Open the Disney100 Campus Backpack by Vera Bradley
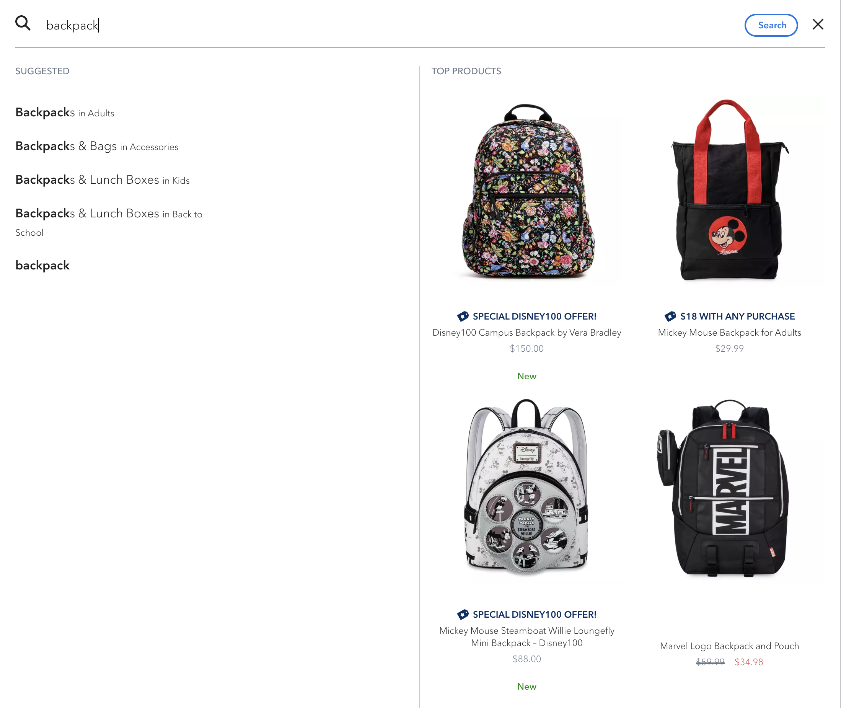 [x=526, y=332]
